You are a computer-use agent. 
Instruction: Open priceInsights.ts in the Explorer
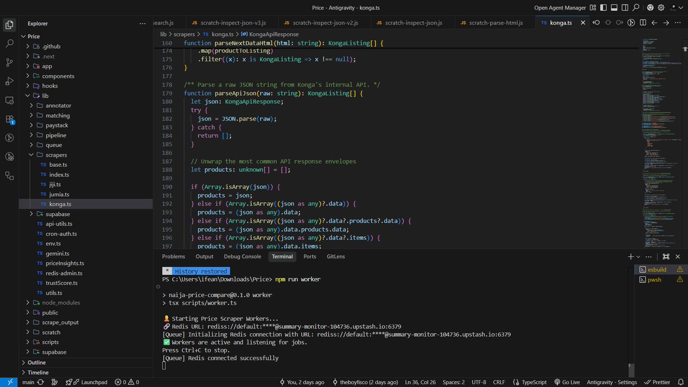click(86, 263)
